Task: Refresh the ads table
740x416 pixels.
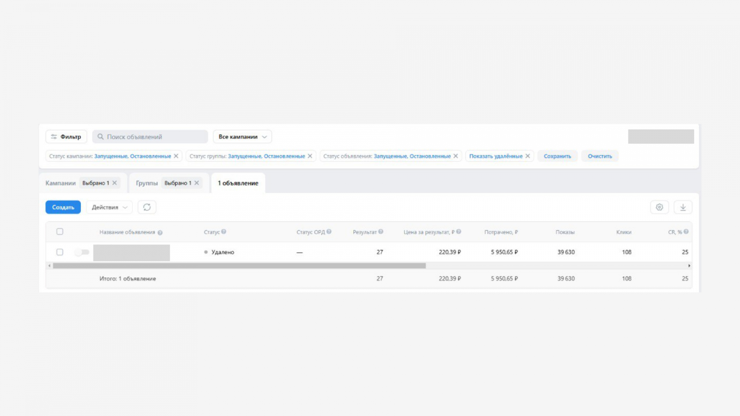Action: coord(147,207)
